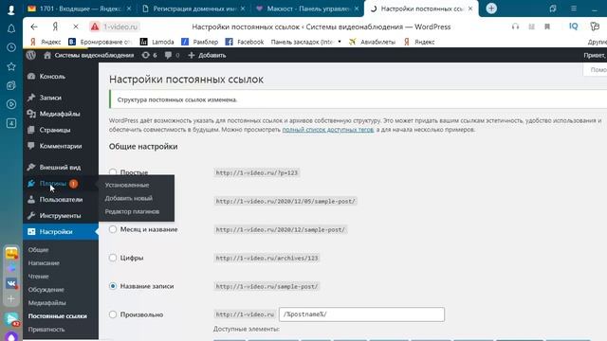
Task: Open Внешний вид menu item
Action: (x=61, y=167)
